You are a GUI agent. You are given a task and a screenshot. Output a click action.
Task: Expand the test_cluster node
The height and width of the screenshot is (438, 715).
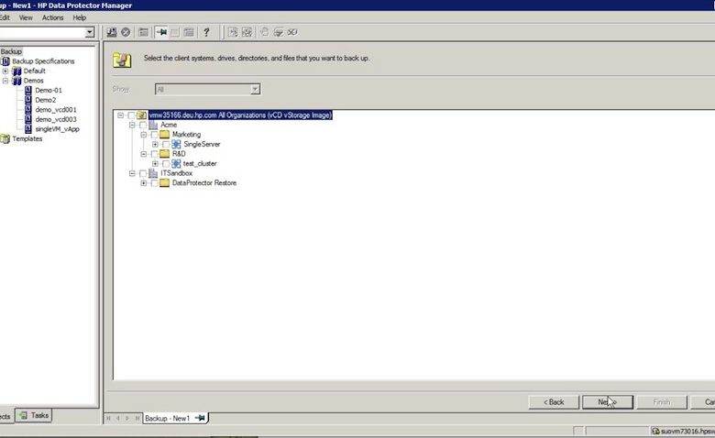pyautogui.click(x=155, y=164)
